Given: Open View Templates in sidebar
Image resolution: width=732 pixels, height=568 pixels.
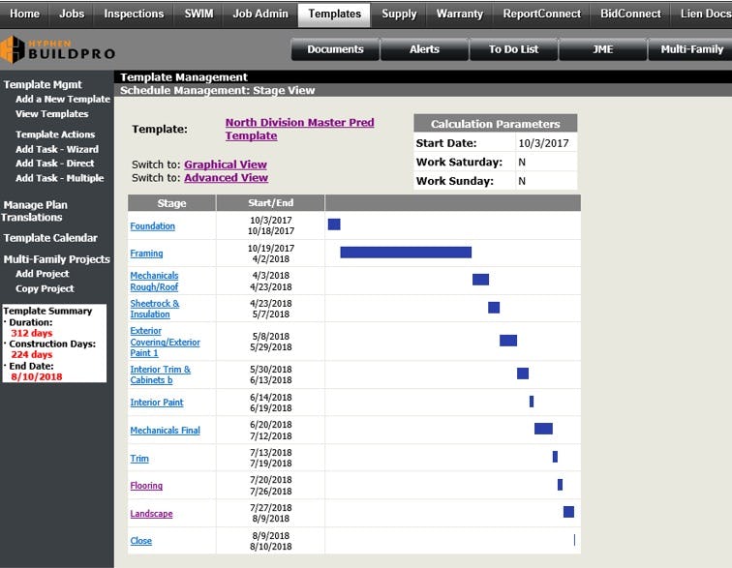Looking at the screenshot, I should (52, 114).
